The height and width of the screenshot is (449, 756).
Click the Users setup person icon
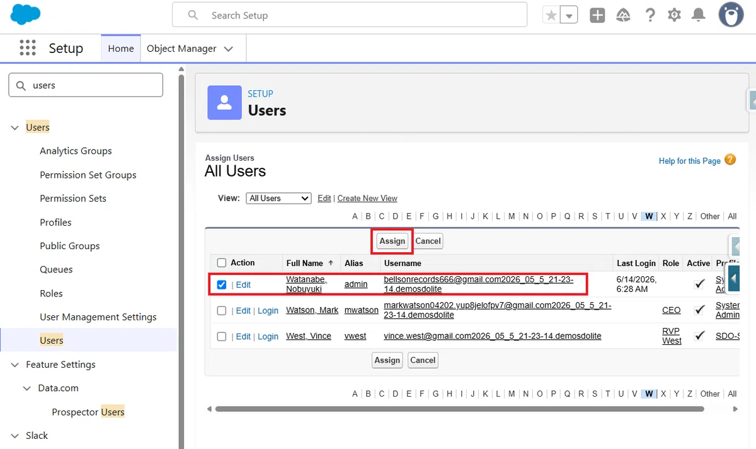click(224, 103)
